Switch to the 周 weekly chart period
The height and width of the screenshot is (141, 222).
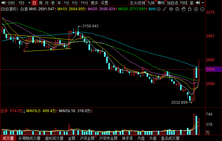click(41, 3)
